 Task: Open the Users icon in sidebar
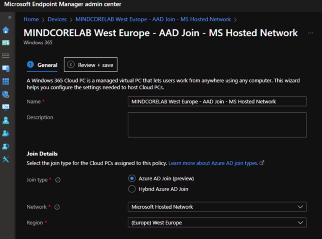coord(6,120)
